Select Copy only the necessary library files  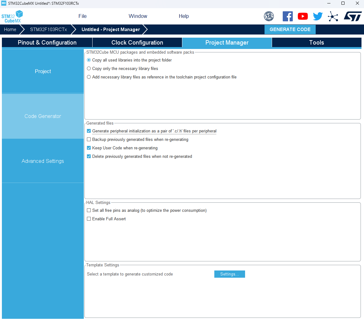click(89, 68)
